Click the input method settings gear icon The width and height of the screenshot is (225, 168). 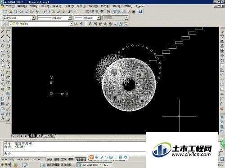pyautogui.click(x=126, y=157)
